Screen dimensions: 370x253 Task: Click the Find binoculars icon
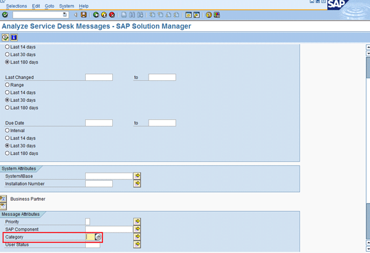tap(132, 15)
